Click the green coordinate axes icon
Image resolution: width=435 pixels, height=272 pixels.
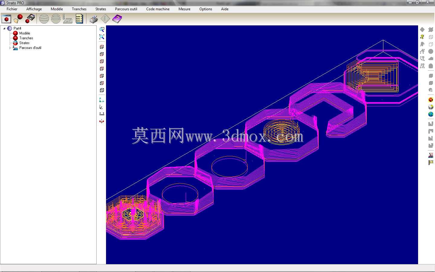click(102, 100)
